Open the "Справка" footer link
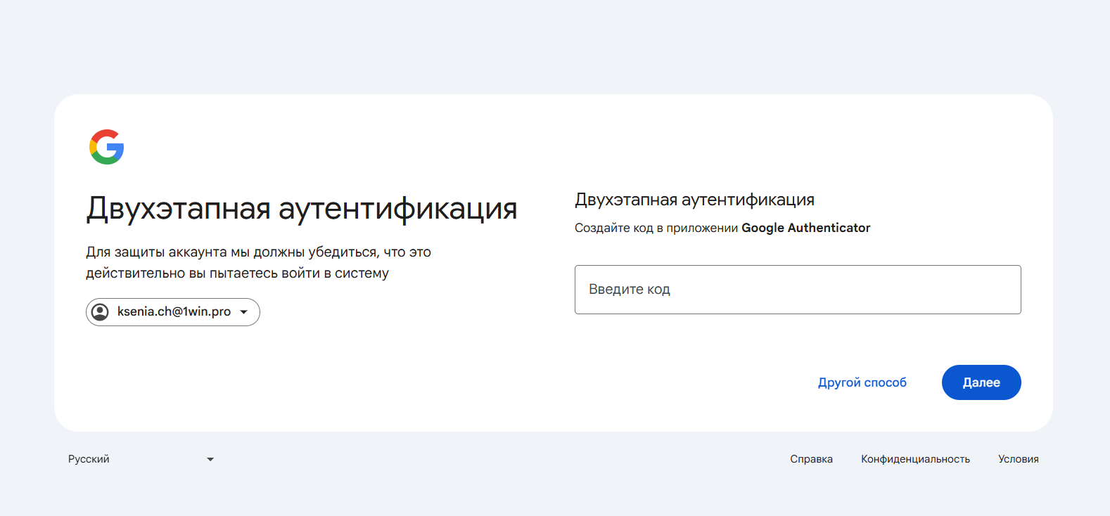Screen dimensions: 1110x516 (811, 459)
